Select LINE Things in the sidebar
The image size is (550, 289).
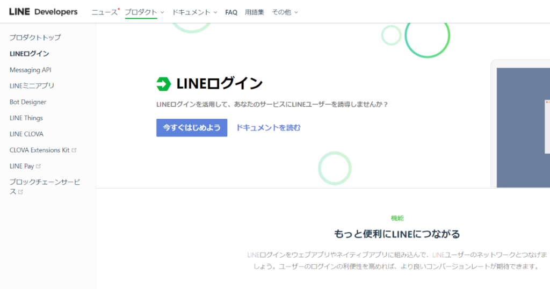(26, 118)
